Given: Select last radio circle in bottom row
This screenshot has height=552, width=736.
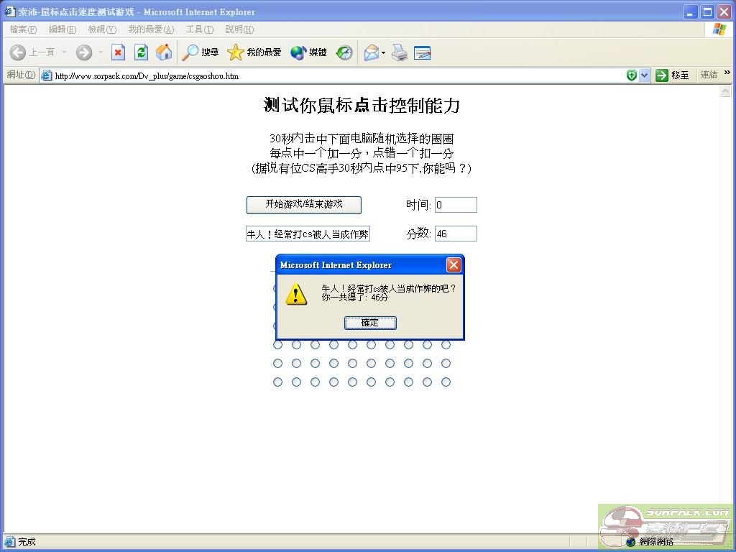Looking at the screenshot, I should pos(446,382).
